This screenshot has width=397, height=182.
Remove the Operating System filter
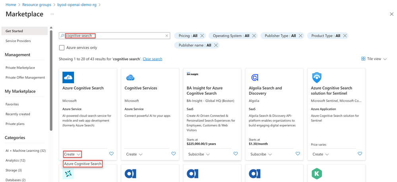(x=254, y=36)
